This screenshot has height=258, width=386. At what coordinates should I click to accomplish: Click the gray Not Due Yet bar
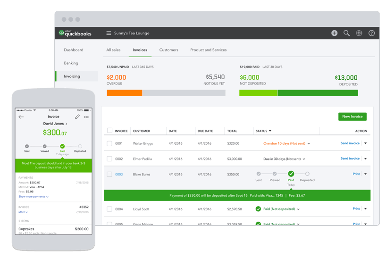pyautogui.click(x=184, y=93)
